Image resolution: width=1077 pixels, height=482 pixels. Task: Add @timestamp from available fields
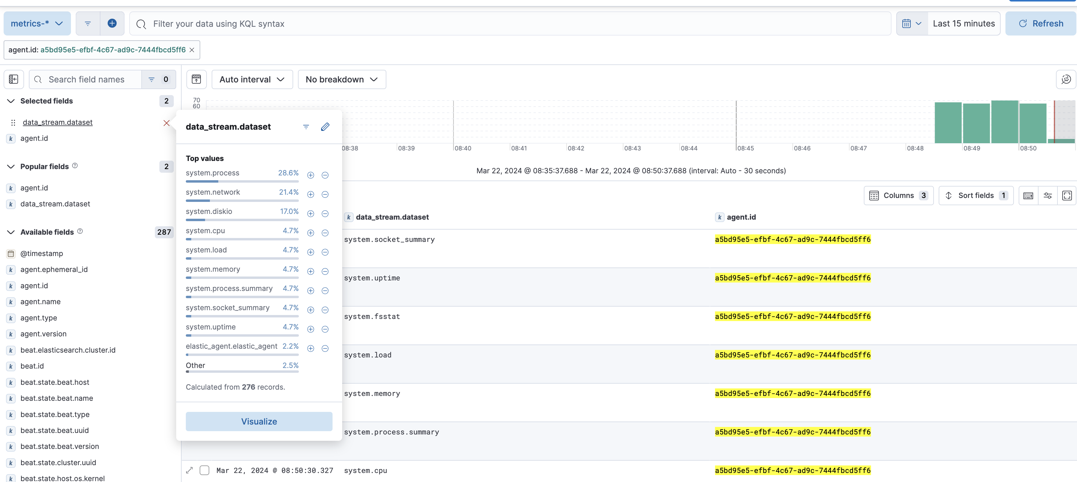coord(41,254)
